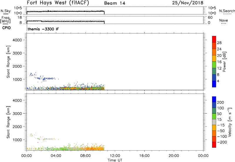Click the date '25/Nov/2018'
The height and width of the screenshot is (162, 235).
pyautogui.click(x=188, y=3)
